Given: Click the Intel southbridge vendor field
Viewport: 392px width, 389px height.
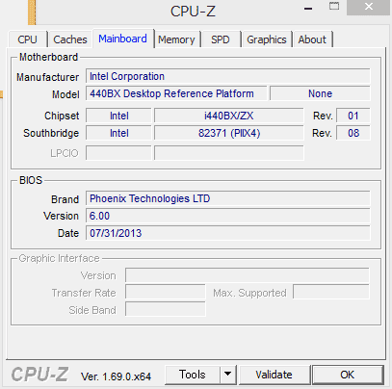Looking at the screenshot, I should 118,133.
